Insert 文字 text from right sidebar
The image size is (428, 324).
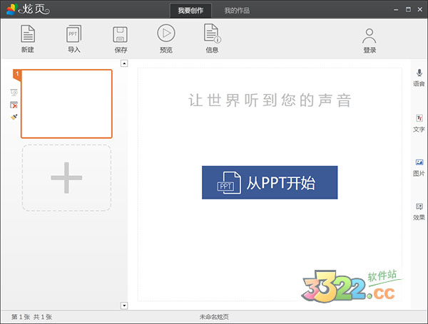coord(419,123)
